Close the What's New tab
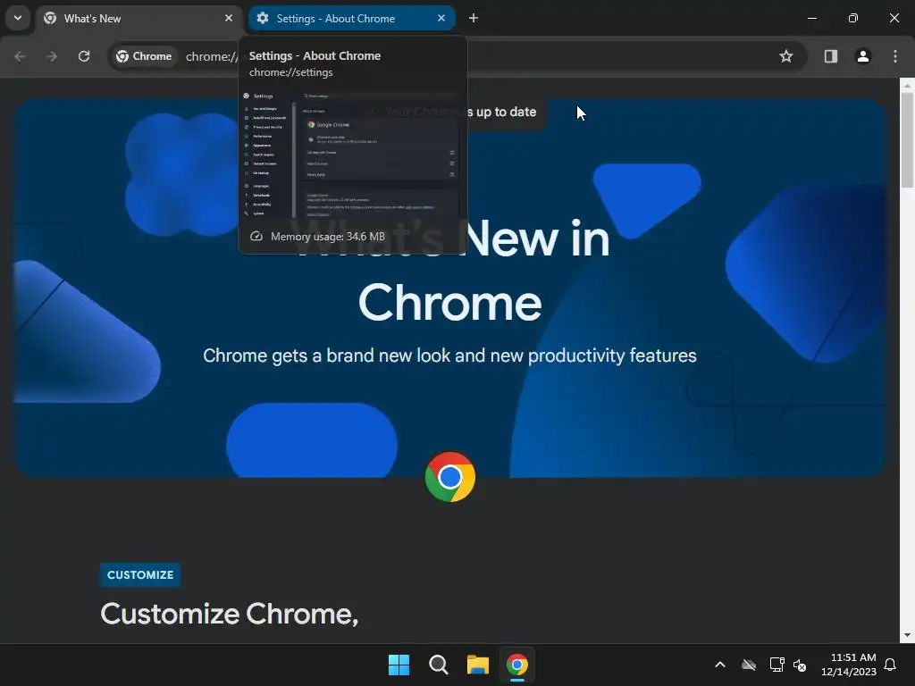The height and width of the screenshot is (686, 915). click(x=229, y=18)
